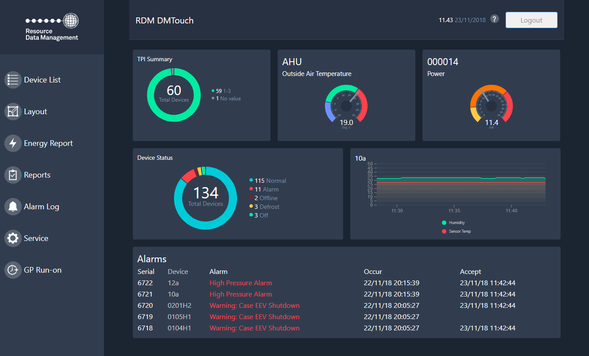Click the Service gear icon
The height and width of the screenshot is (356, 589).
tap(13, 238)
